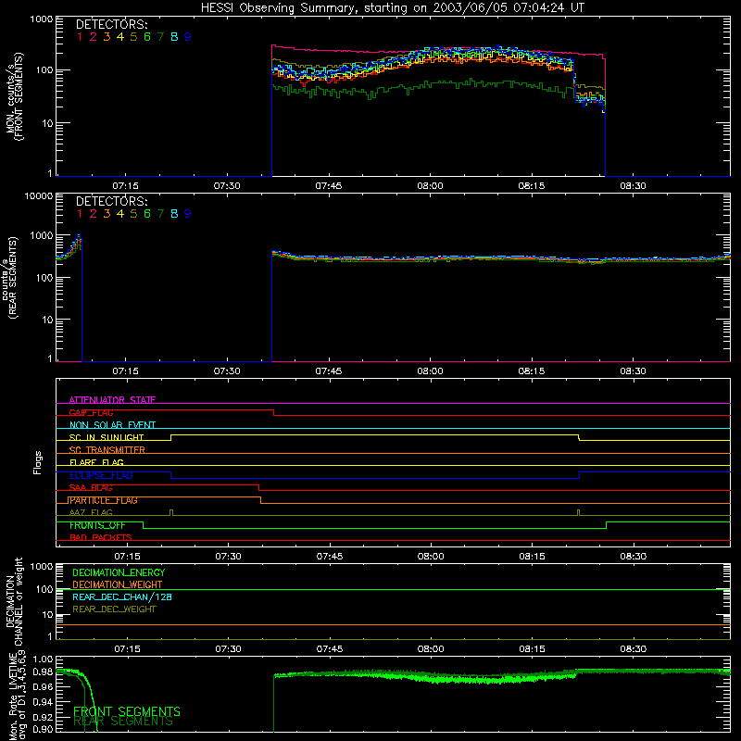This screenshot has width=741, height=741.
Task: Pick detector 2 in rear segments legend
Action: 94,214
